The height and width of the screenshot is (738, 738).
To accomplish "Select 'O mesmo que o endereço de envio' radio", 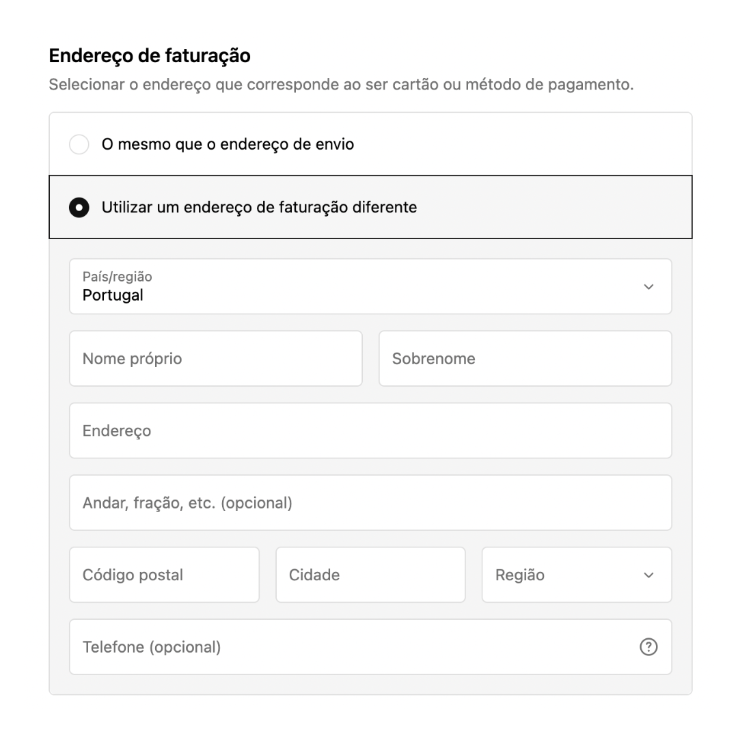I will pyautogui.click(x=79, y=144).
